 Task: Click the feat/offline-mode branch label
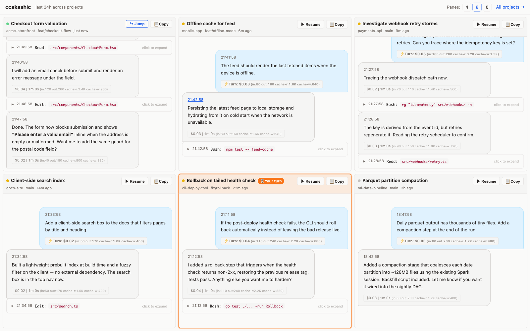[220, 31]
